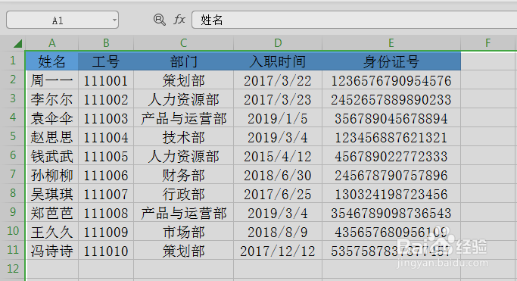Viewport: 517px width, 281px height.
Task: Click employee ID cell 111007
Action: (106, 194)
